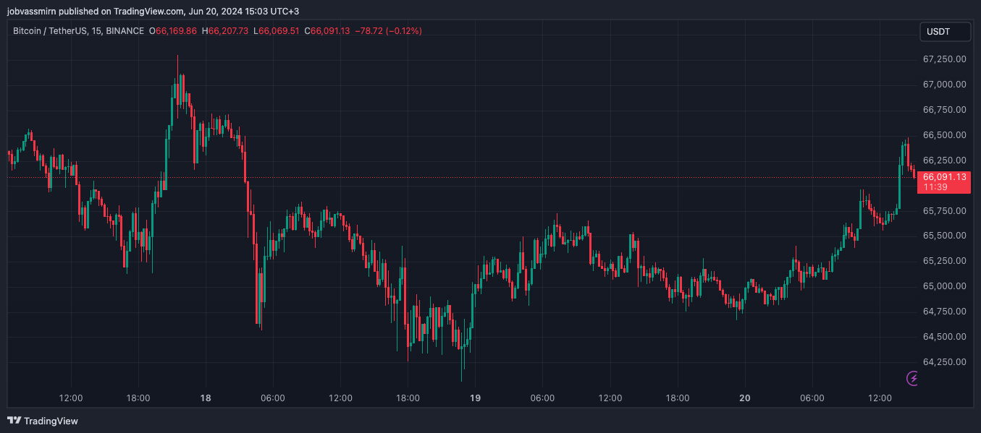This screenshot has width=981, height=433.
Task: Click the purple lightning bolt icon
Action: pos(913,378)
